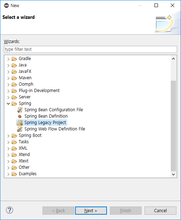Select the 'Maven' row text
The width and height of the screenshot is (181, 220).
point(25,78)
